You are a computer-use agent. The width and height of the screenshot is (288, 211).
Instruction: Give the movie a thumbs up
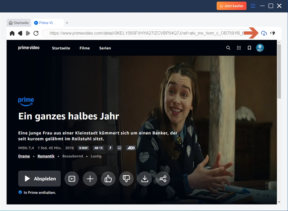pyautogui.click(x=108, y=178)
